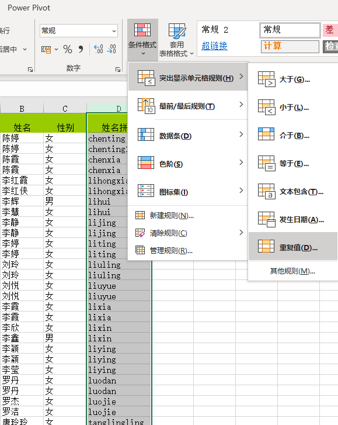This screenshot has height=425, width=338.
Task: Select the cell containing 李慧
Action: click(22, 212)
